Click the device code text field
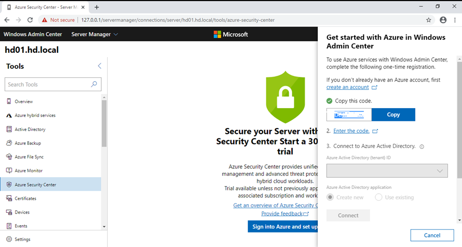 (x=349, y=115)
